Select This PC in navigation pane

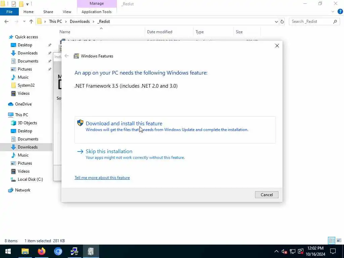(21, 115)
